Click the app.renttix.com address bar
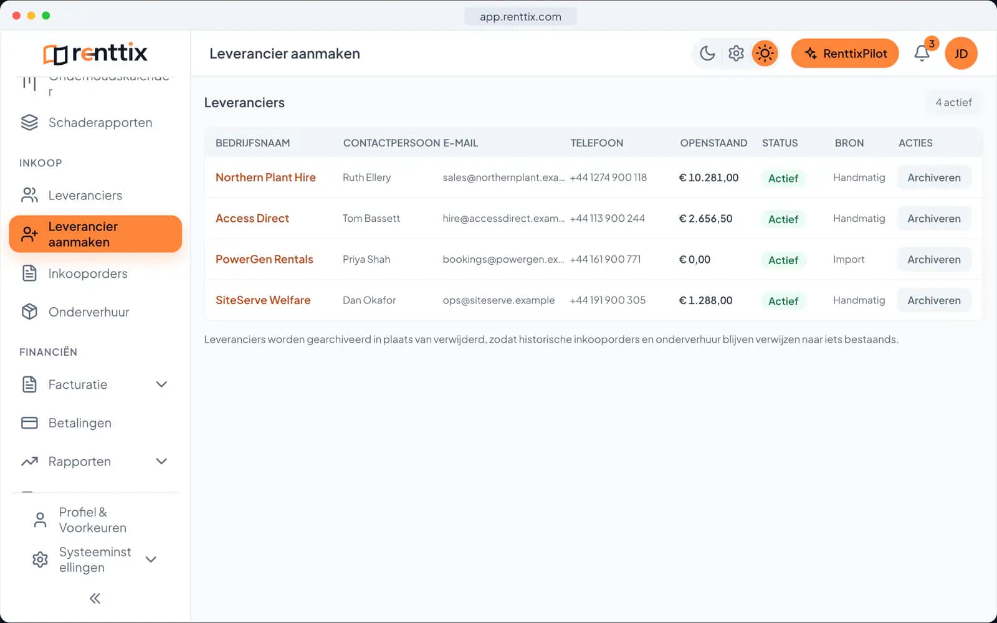The height and width of the screenshot is (623, 997). click(520, 17)
